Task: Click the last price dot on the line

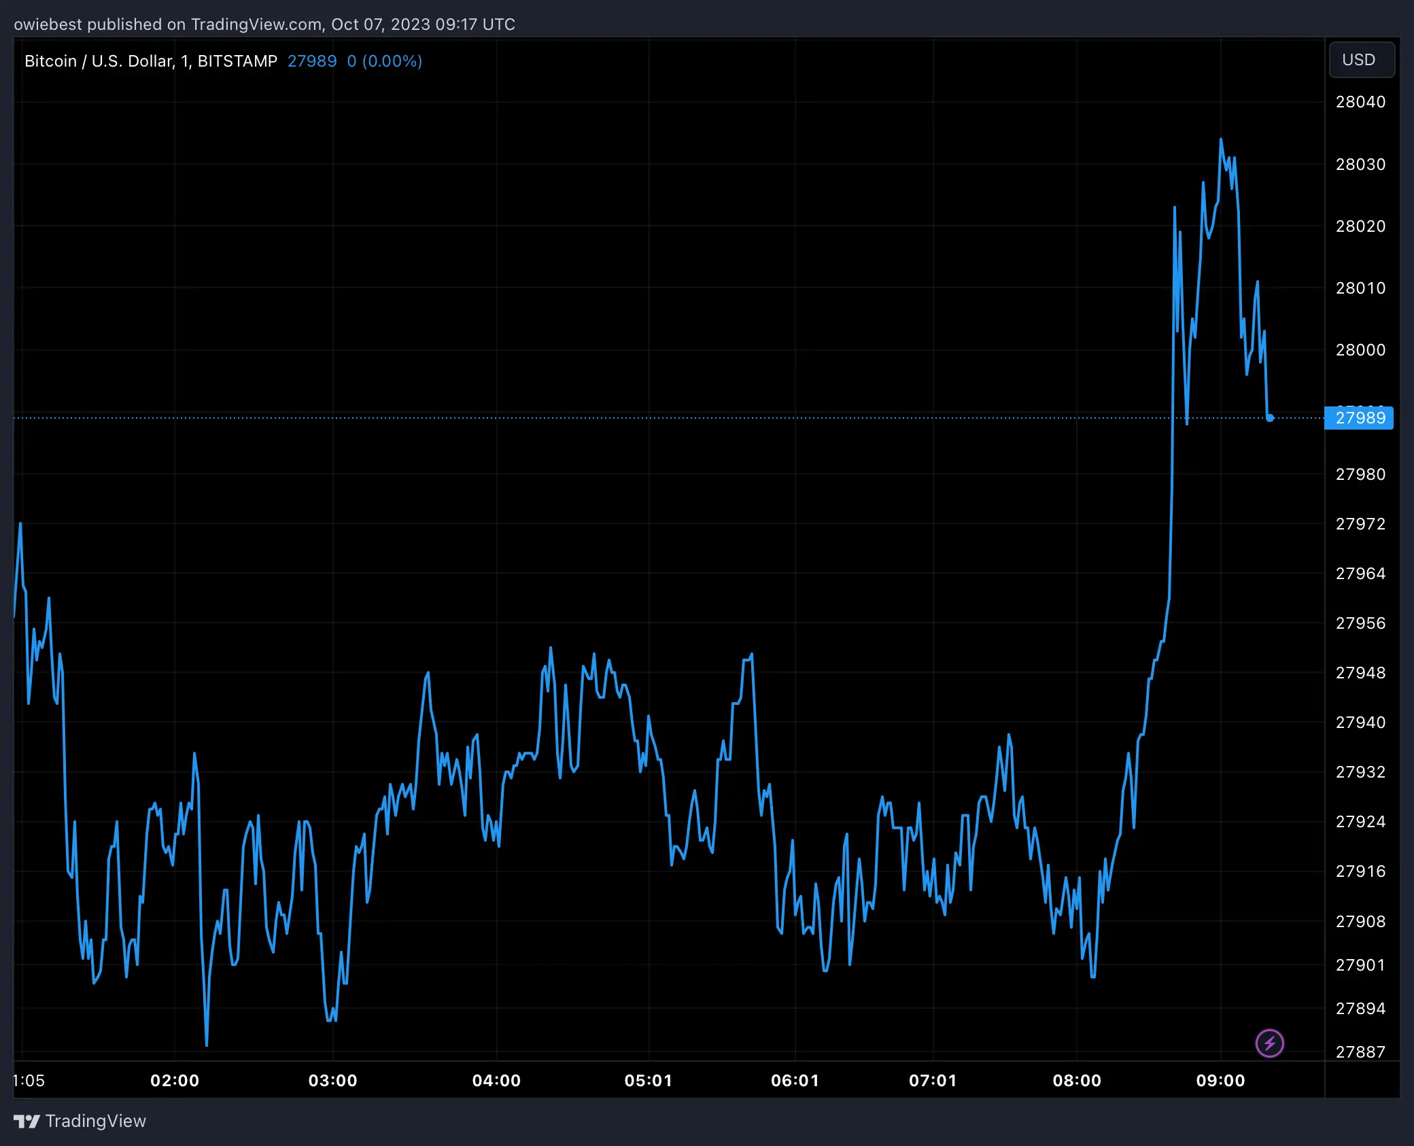Action: (1270, 418)
